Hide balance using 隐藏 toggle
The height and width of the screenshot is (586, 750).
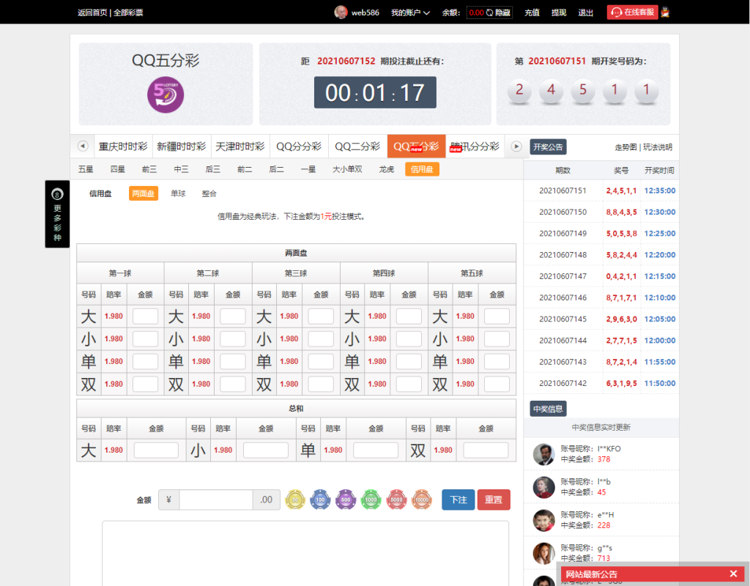[x=503, y=12]
